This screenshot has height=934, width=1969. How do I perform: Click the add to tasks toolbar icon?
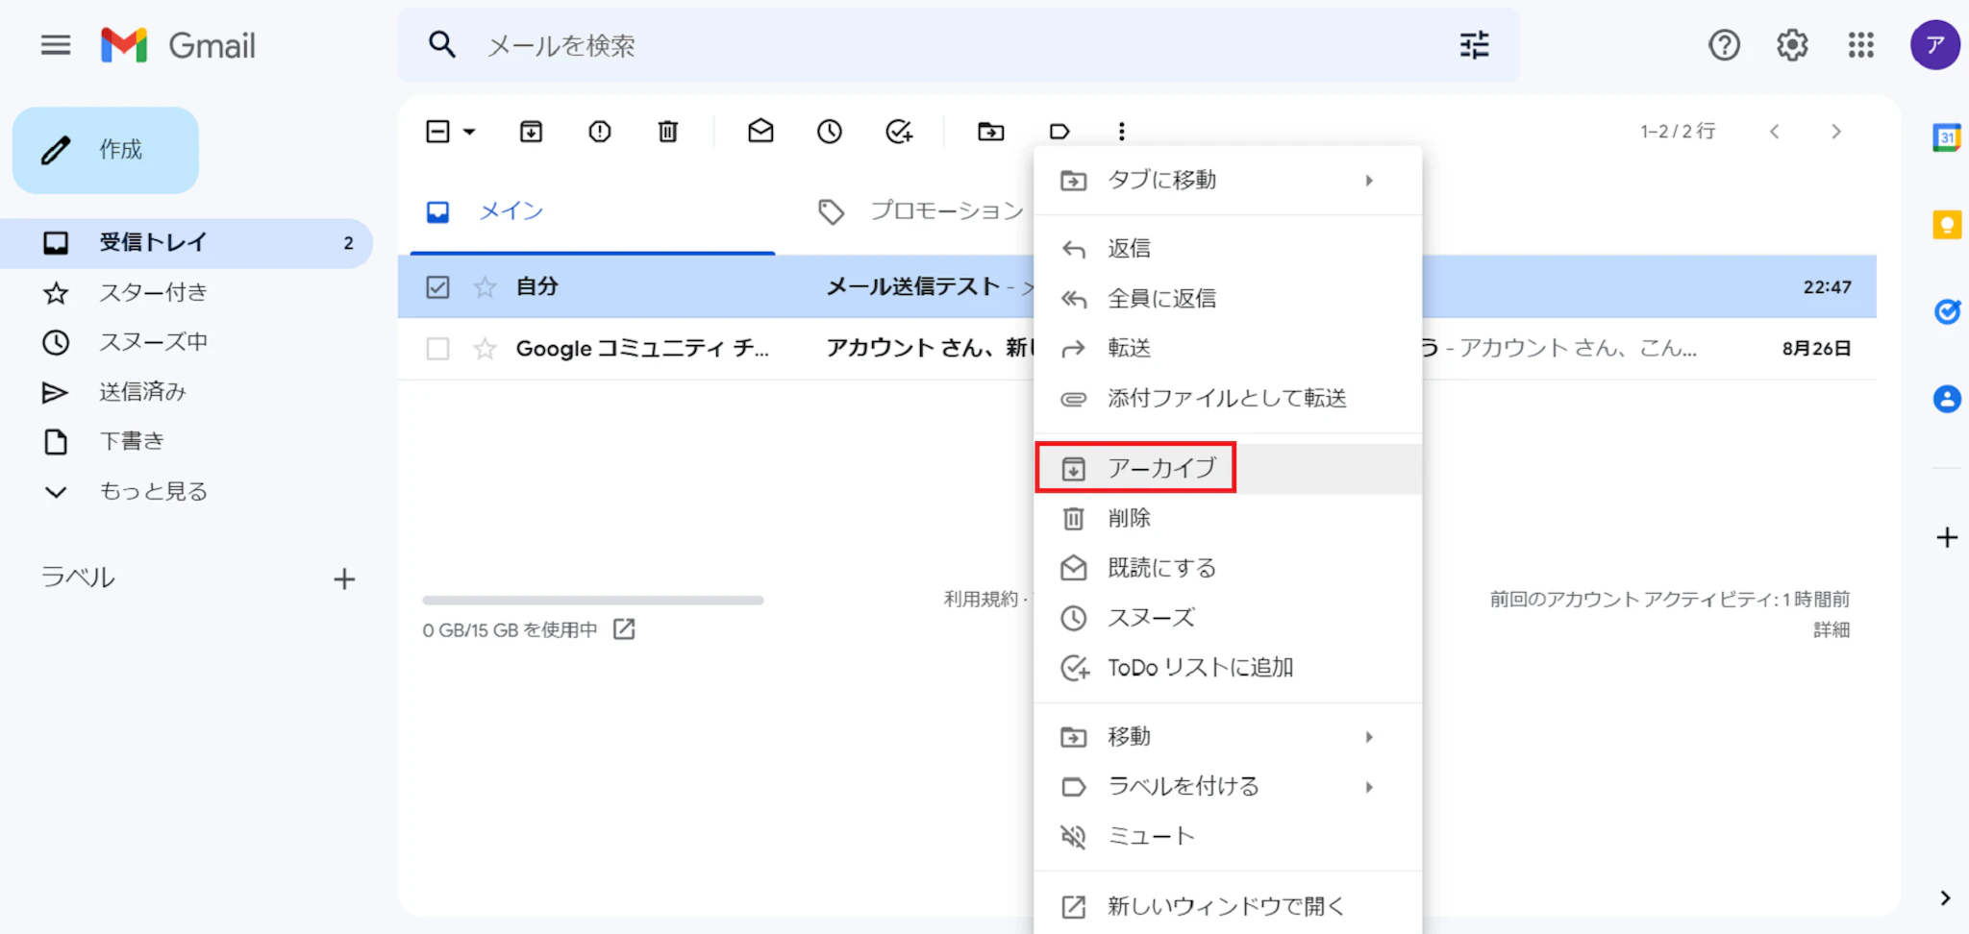[x=898, y=132]
